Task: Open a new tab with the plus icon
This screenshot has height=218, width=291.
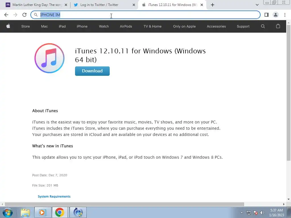Action: pos(213,5)
